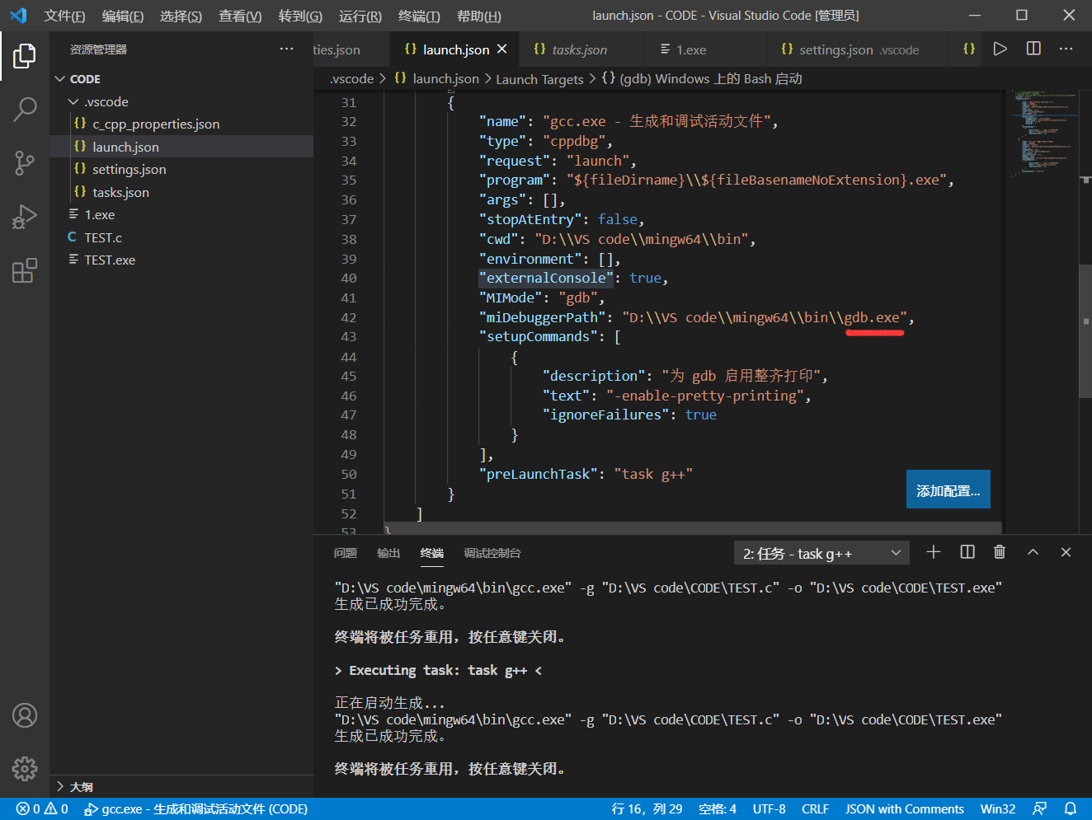Screen dimensions: 1092x820
Task: Click the errors and warnings status indicator
Action: [x=42, y=809]
